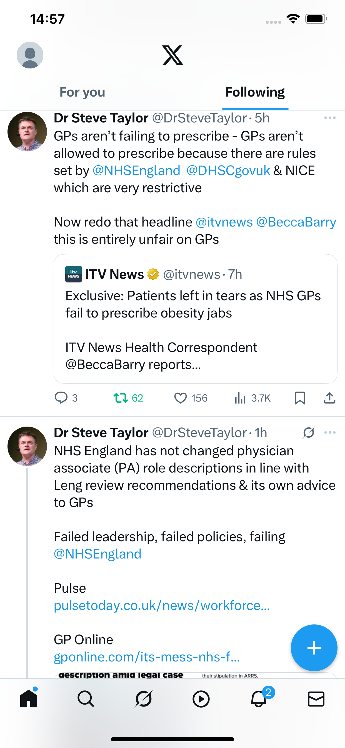Open notifications with 2 unread
The image size is (345, 748).
pos(259,699)
